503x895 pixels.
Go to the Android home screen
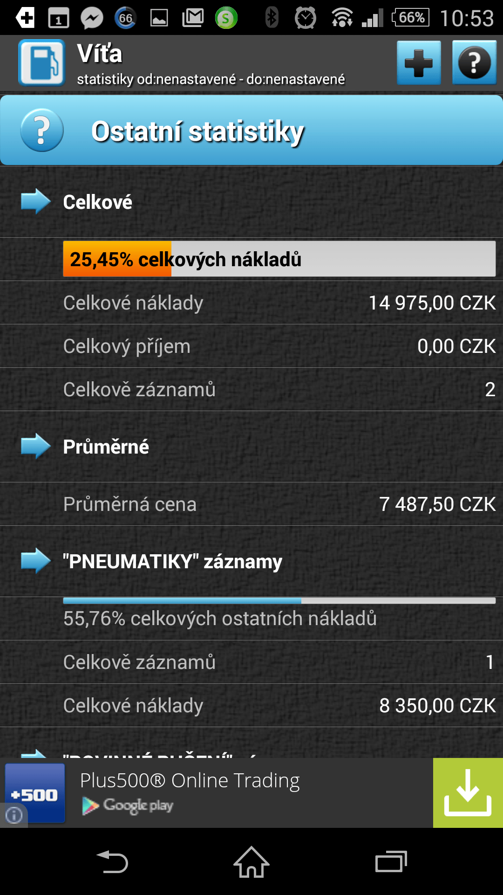pos(251,861)
